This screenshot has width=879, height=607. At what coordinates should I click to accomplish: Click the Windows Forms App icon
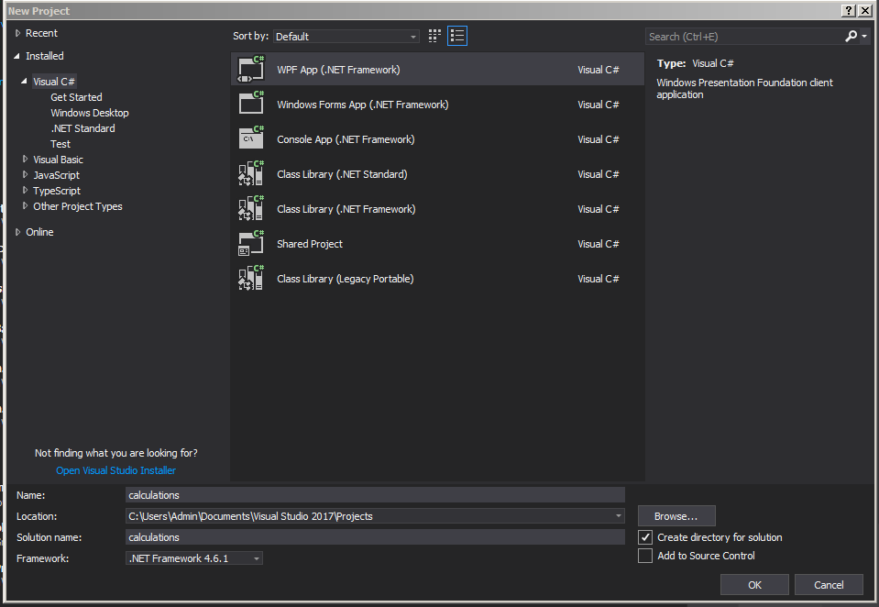pyautogui.click(x=251, y=104)
